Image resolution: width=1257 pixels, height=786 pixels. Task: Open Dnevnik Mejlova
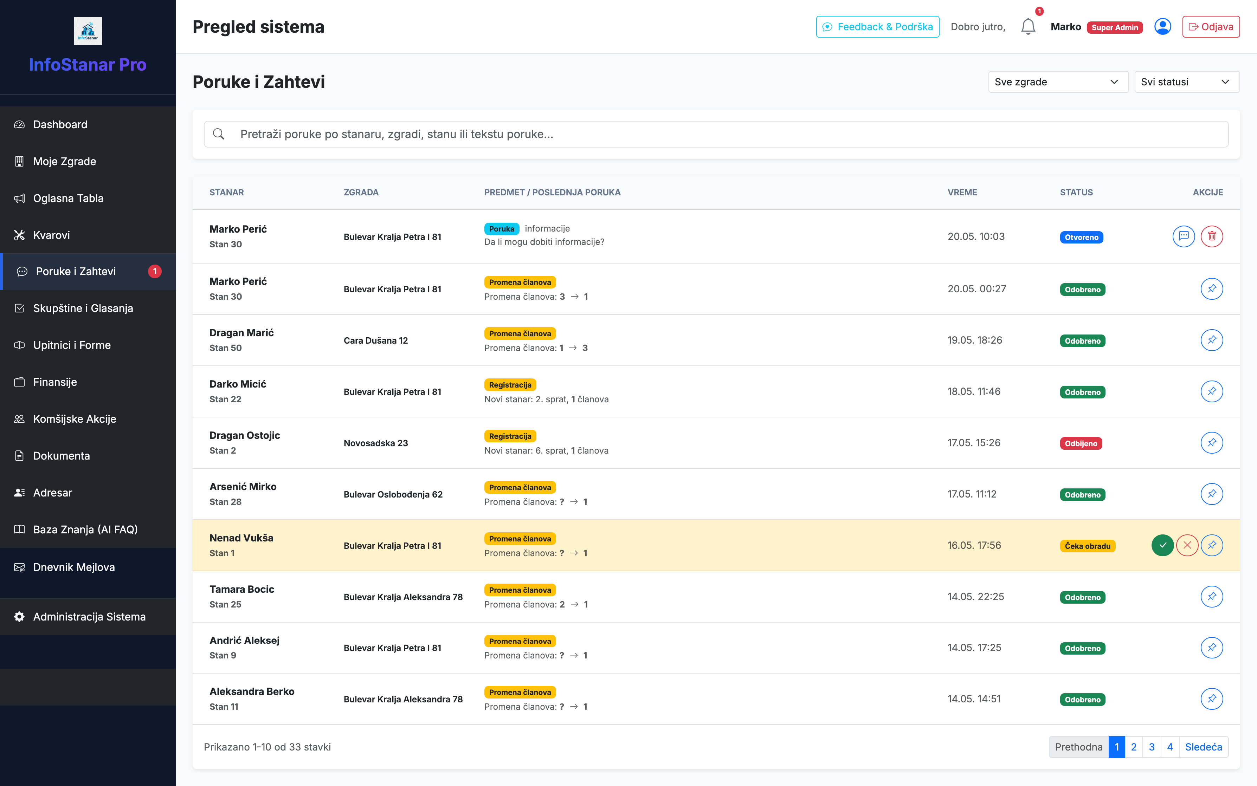[x=88, y=567]
